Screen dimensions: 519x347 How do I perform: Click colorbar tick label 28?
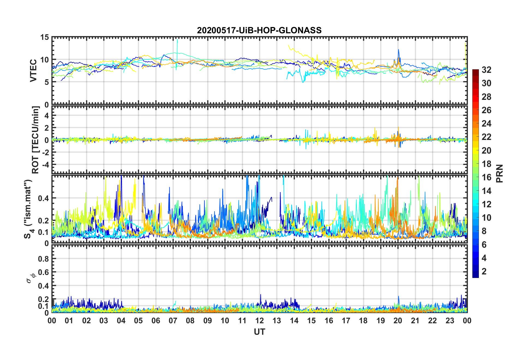click(487, 97)
